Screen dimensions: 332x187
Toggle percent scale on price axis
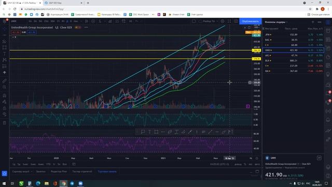tap(245, 164)
